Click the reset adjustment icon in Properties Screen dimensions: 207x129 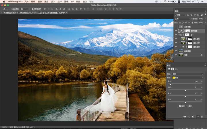[193, 117]
